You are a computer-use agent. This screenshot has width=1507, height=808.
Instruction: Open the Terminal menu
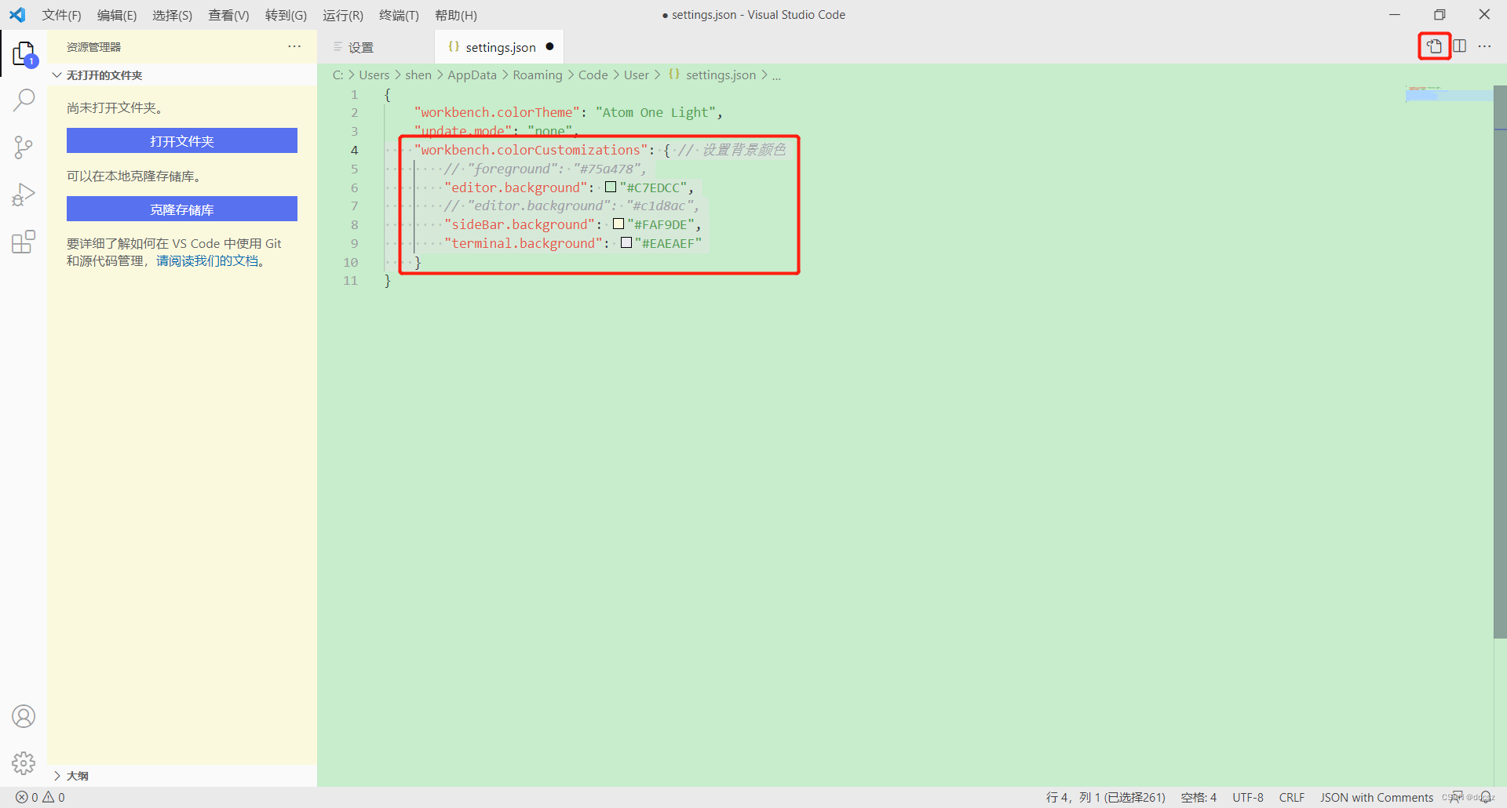[399, 15]
